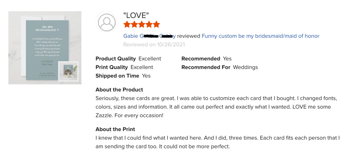Click the "LOVE" review title

[136, 15]
